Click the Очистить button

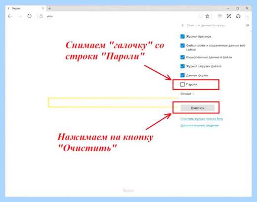[x=197, y=108]
